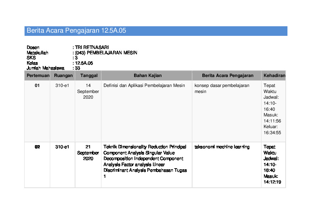This screenshot has width=312, height=220.
Task: Click the 'Dosen' label
Action: point(33,48)
